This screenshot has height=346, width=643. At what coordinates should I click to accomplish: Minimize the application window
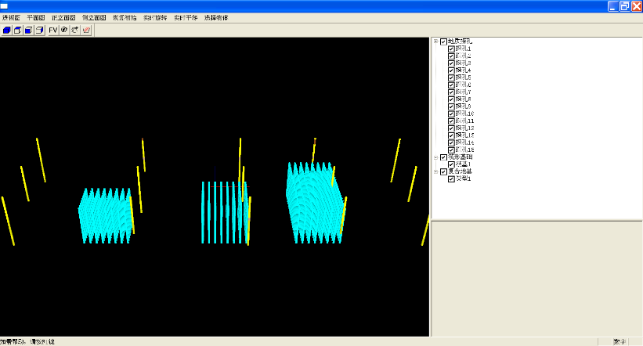(612, 5)
